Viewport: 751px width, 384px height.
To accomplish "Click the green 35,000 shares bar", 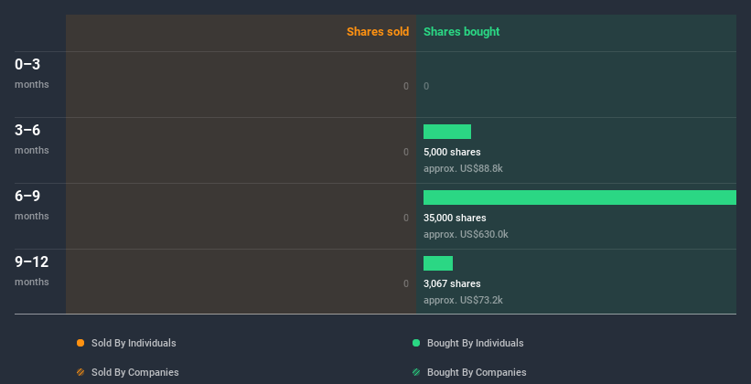I will pos(580,197).
